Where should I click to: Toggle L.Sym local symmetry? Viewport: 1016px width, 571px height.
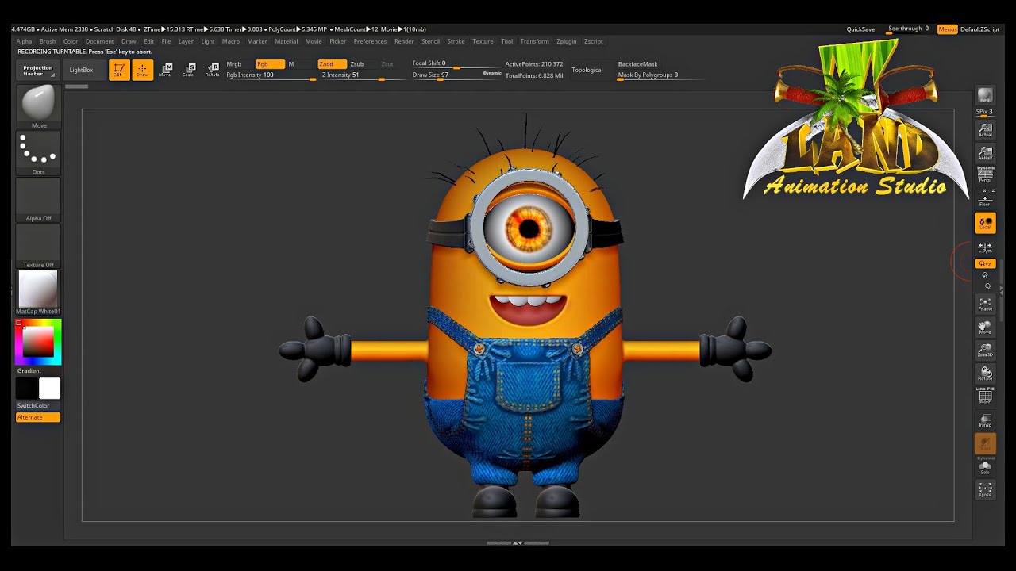click(985, 247)
